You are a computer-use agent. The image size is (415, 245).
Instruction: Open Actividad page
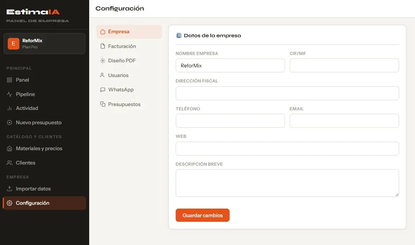pos(44,108)
